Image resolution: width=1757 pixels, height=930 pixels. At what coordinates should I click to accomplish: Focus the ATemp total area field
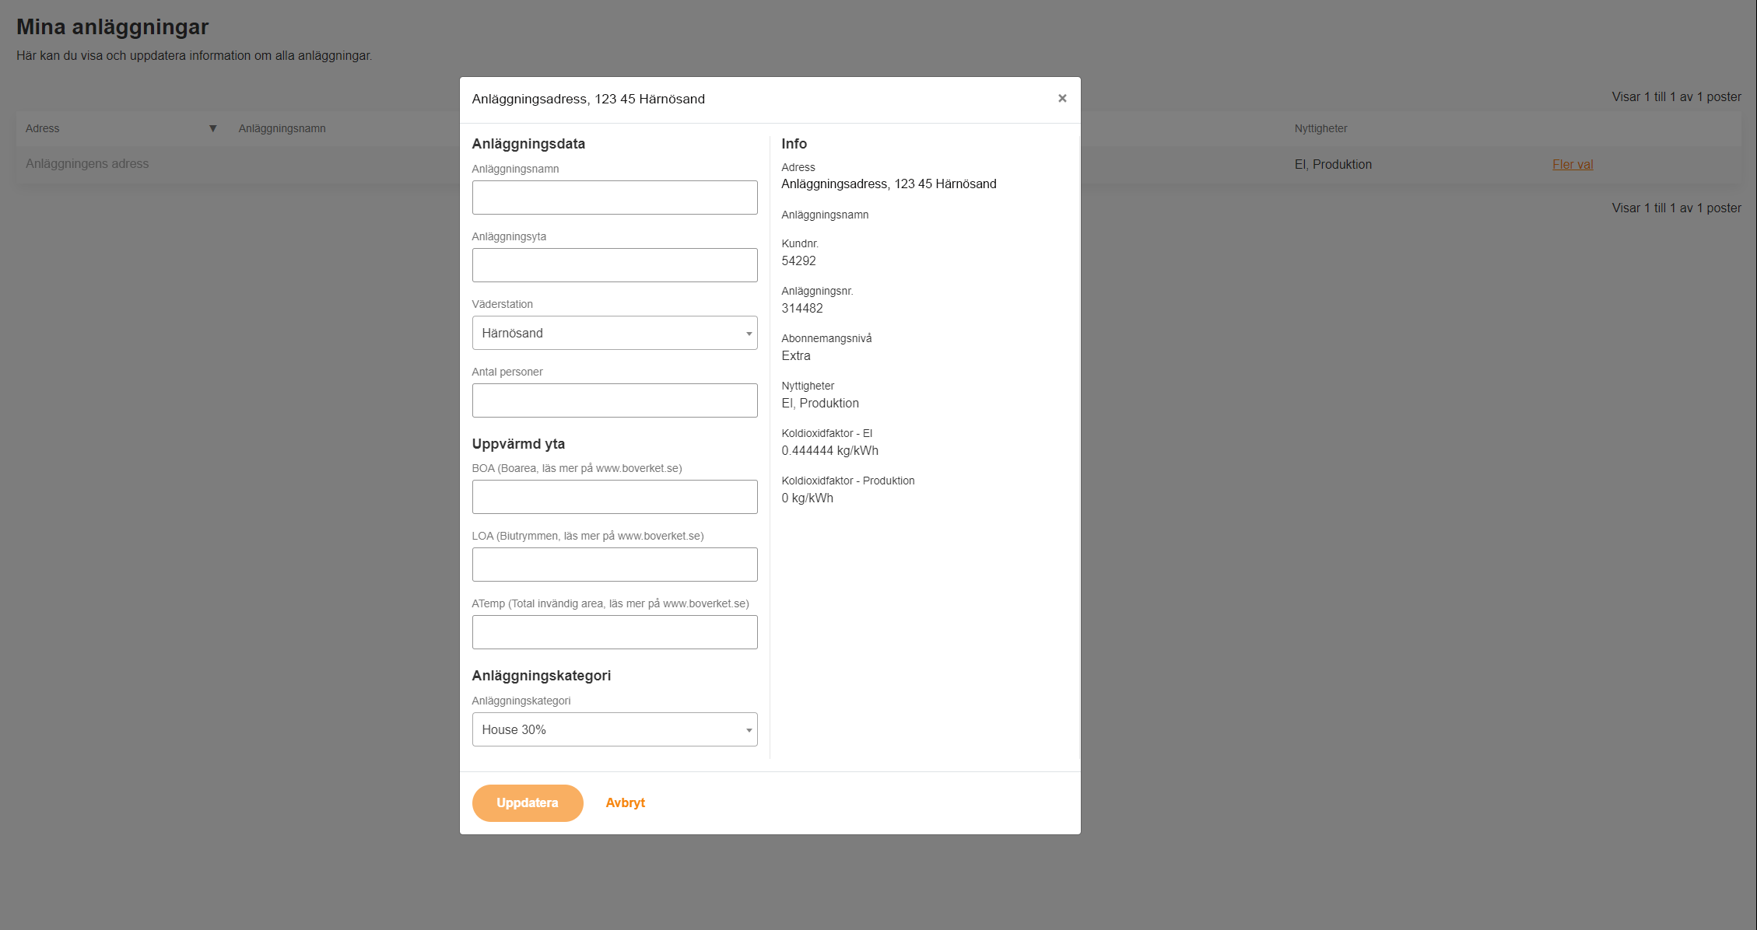coord(614,632)
